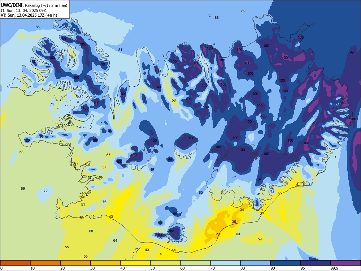
Task: Click humidity value 86 in the northwest sea
Action: pos(38,27)
